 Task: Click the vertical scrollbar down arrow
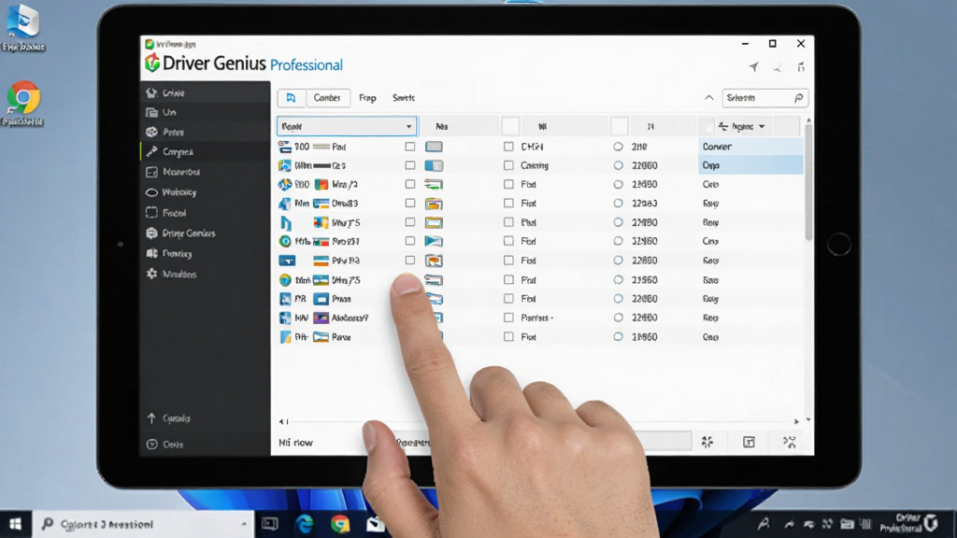[808, 420]
